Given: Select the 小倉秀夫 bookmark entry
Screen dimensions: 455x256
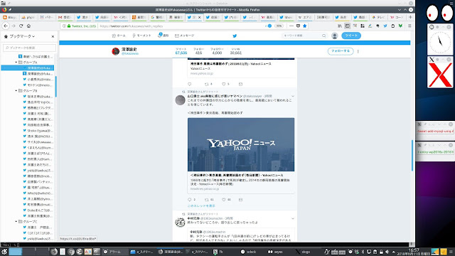Looking at the screenshot, I should click(x=38, y=79).
